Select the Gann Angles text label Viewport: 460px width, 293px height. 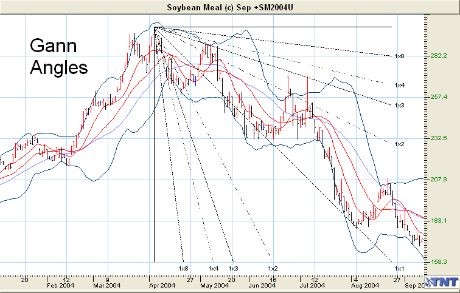(x=58, y=56)
